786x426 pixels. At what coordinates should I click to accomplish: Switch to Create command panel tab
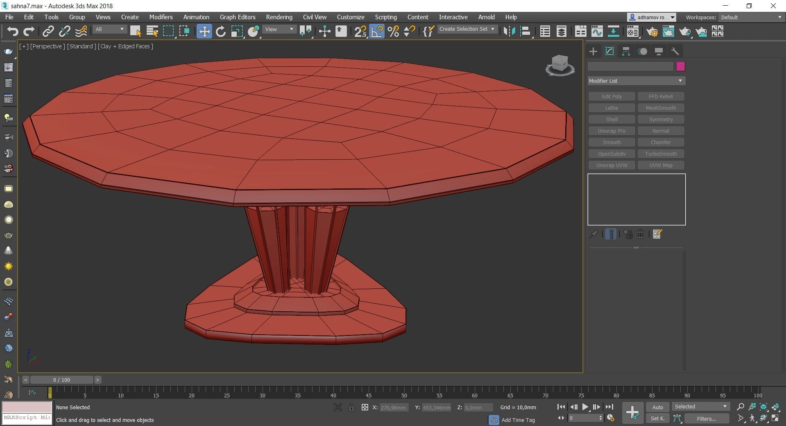click(x=593, y=51)
